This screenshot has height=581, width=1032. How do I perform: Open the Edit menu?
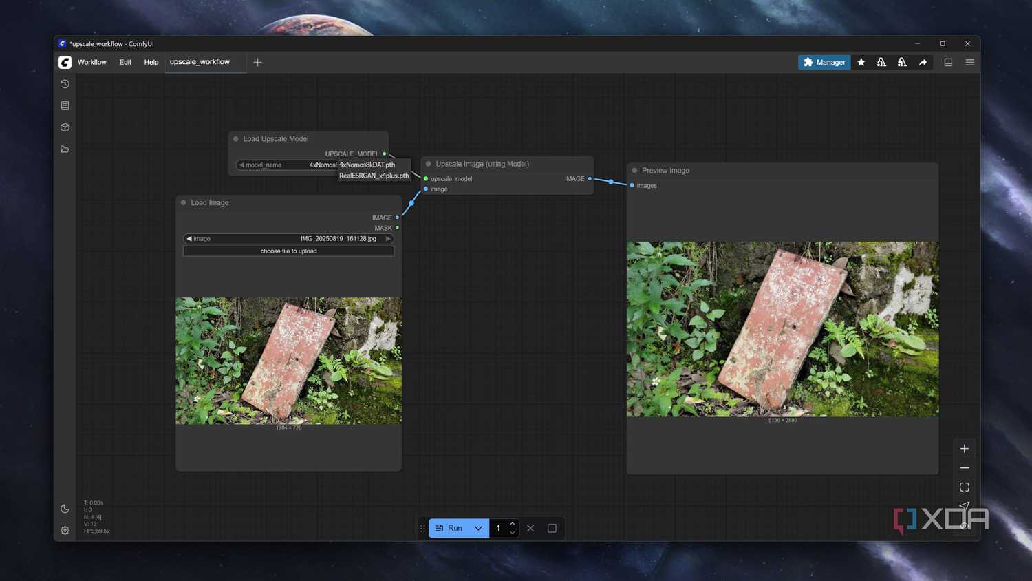point(125,62)
